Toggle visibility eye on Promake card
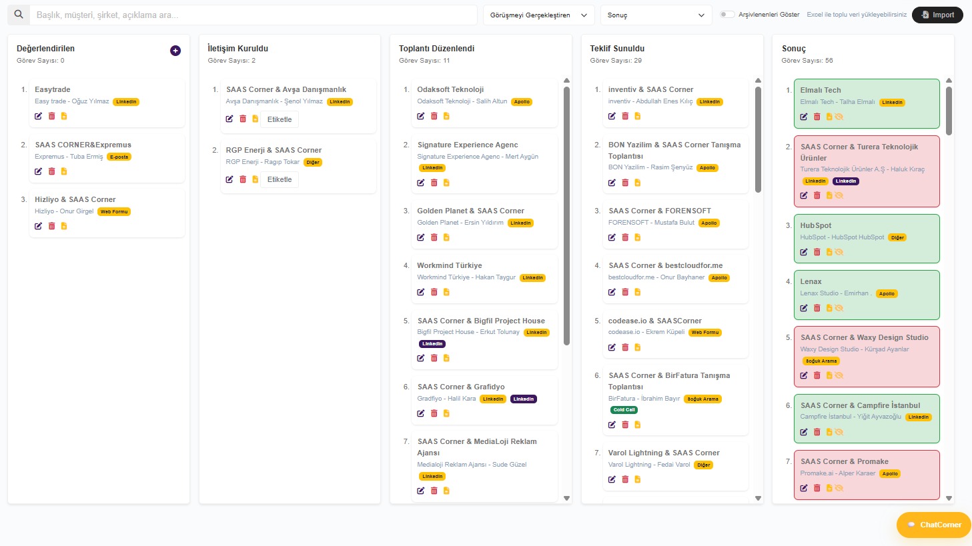The image size is (972, 546). (839, 488)
